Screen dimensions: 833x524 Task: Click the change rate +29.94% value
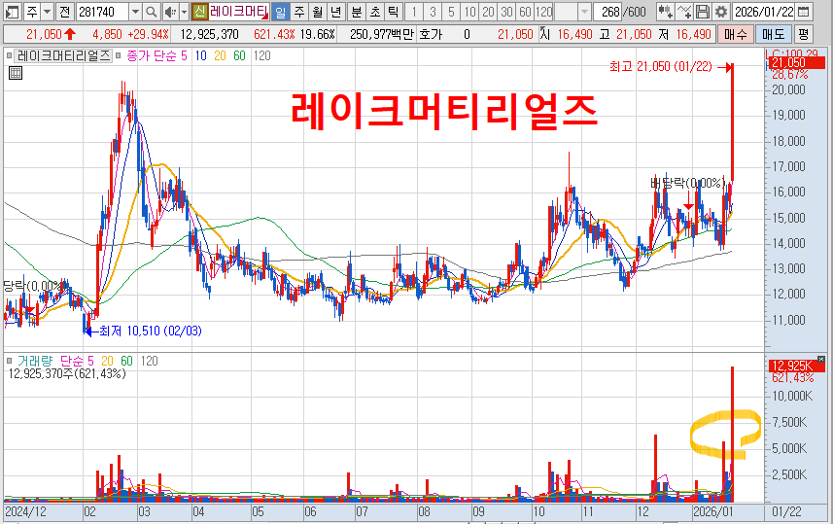point(148,35)
